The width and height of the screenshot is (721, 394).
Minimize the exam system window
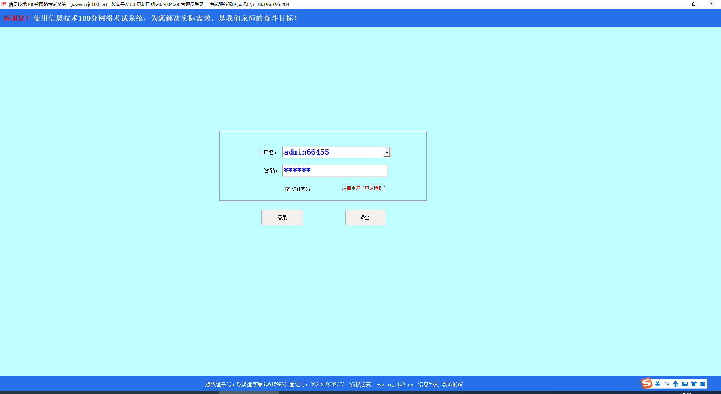pos(677,4)
